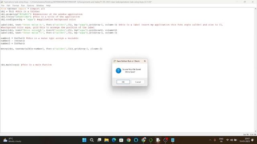The height and width of the screenshot is (144, 257).
Task: Open the Run menu
Action: 23,6
